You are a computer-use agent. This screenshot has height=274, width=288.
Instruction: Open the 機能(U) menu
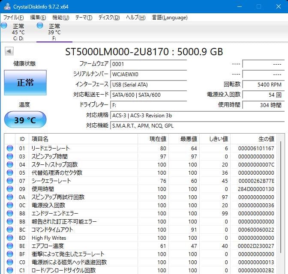pyautogui.click(x=61, y=18)
